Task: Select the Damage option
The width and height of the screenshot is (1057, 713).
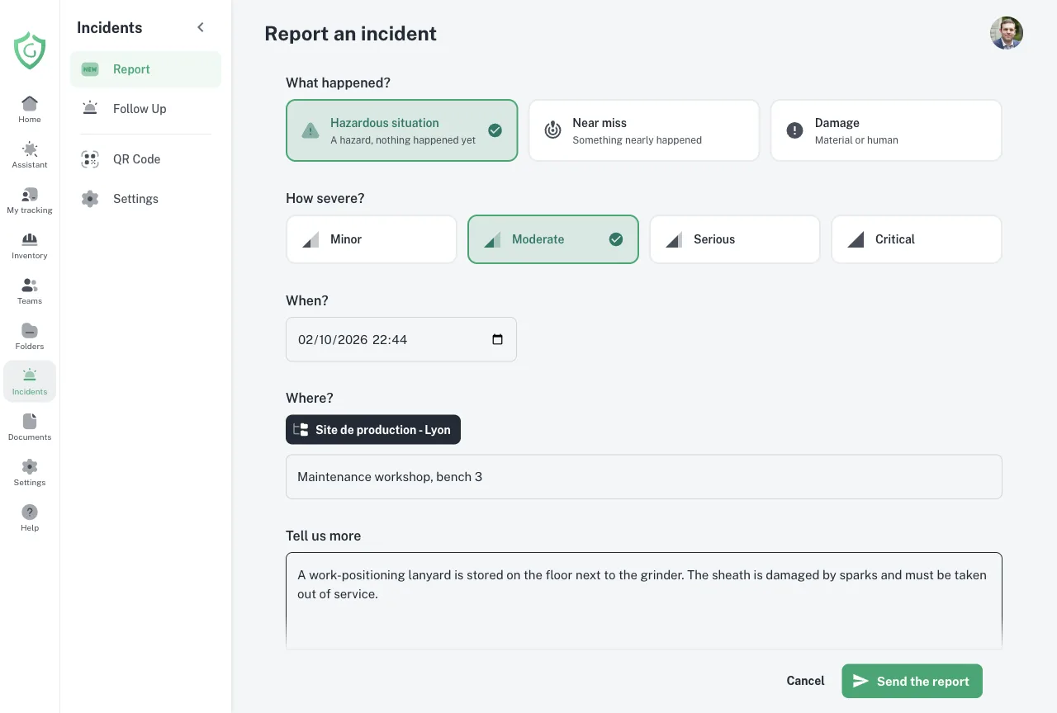Action: pyautogui.click(x=886, y=130)
